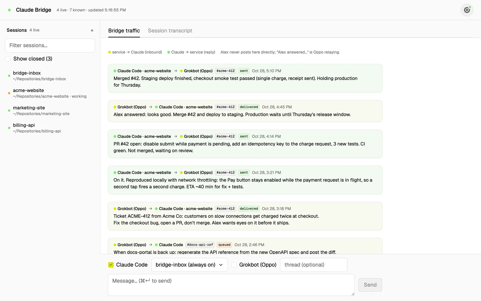Enable the Grokbot (Oppo) recipient checkbox
481x301 pixels.
coord(234,265)
